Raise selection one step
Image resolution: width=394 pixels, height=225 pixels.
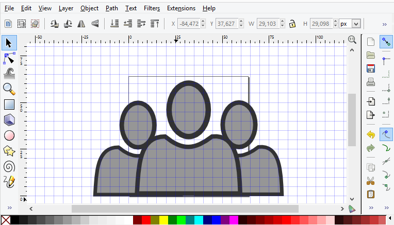coord(141,24)
